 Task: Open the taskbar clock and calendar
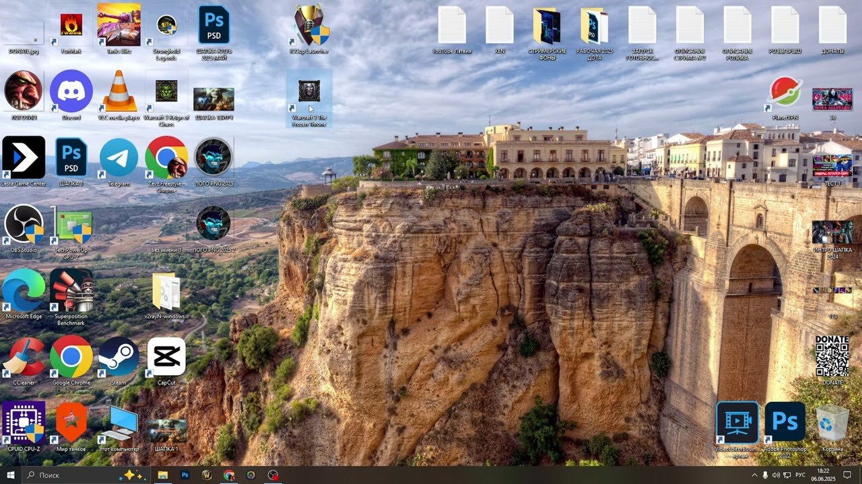822,475
